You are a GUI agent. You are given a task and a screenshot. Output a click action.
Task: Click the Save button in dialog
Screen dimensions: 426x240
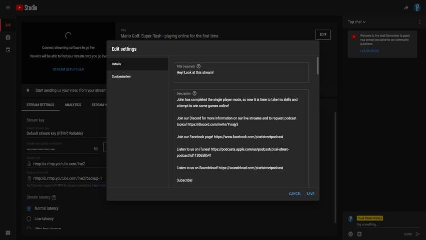click(310, 194)
